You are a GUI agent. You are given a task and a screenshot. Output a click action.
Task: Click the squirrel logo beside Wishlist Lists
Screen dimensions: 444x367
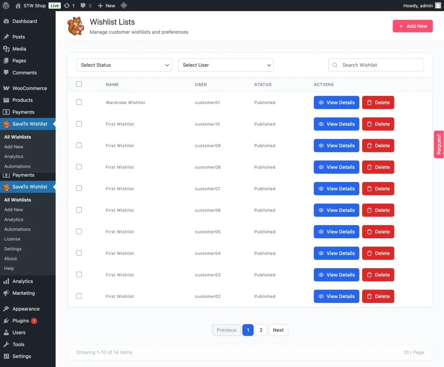[x=76, y=26]
